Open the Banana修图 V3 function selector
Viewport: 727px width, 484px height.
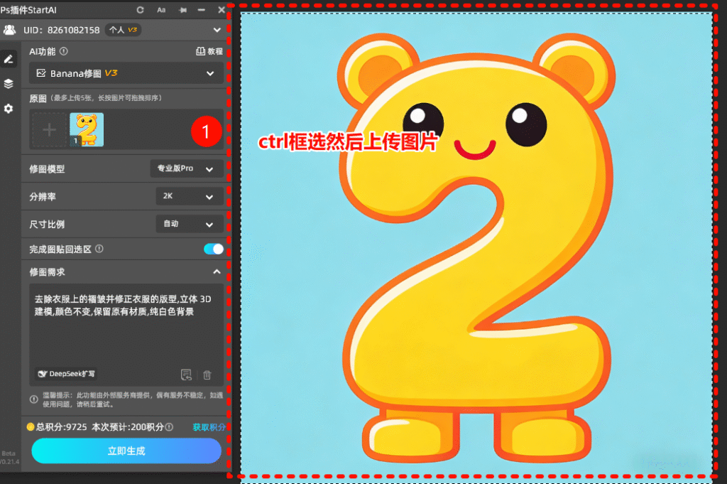pyautogui.click(x=126, y=72)
